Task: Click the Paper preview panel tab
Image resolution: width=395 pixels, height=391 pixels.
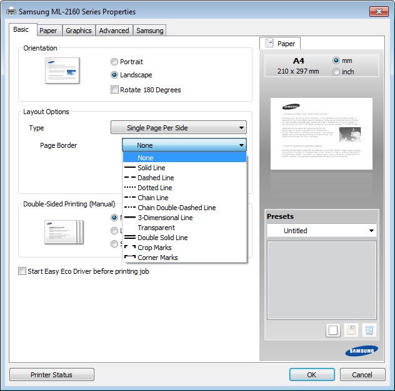Action: pyautogui.click(x=280, y=43)
